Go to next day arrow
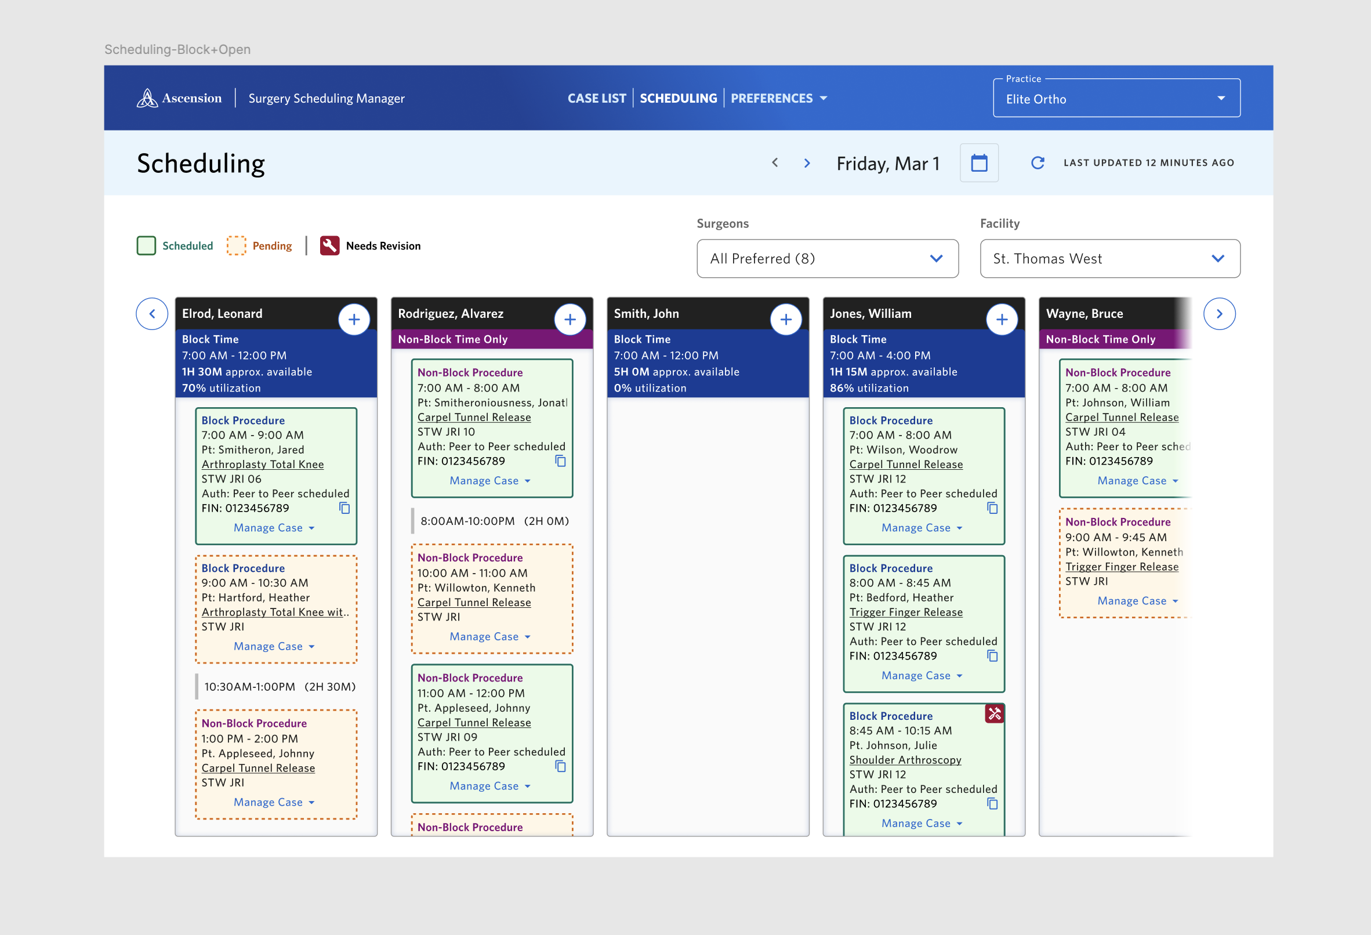This screenshot has width=1371, height=935. click(807, 163)
